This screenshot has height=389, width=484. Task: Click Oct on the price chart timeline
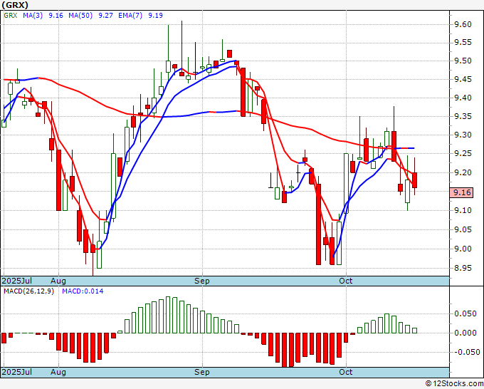coord(346,281)
